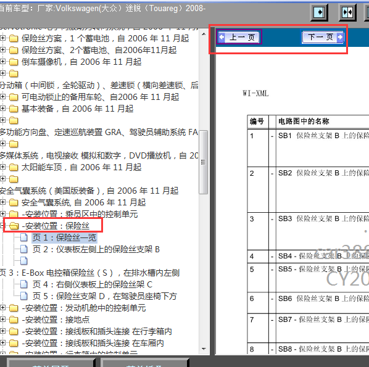This screenshot has height=367, width=369.
Task: Click folder icon of 倒车摄像机
Action: (x=14, y=62)
